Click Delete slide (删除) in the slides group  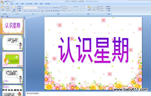pyautogui.click(x=19, y=11)
